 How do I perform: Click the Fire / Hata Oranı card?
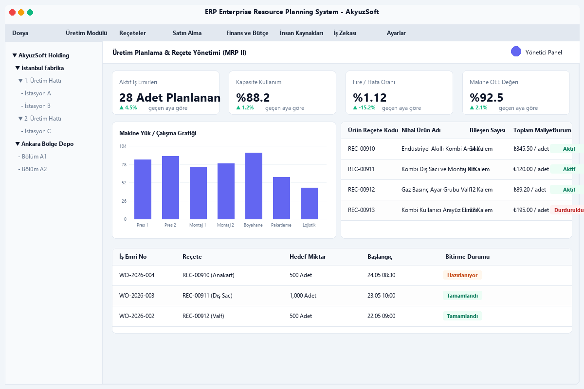coord(399,93)
